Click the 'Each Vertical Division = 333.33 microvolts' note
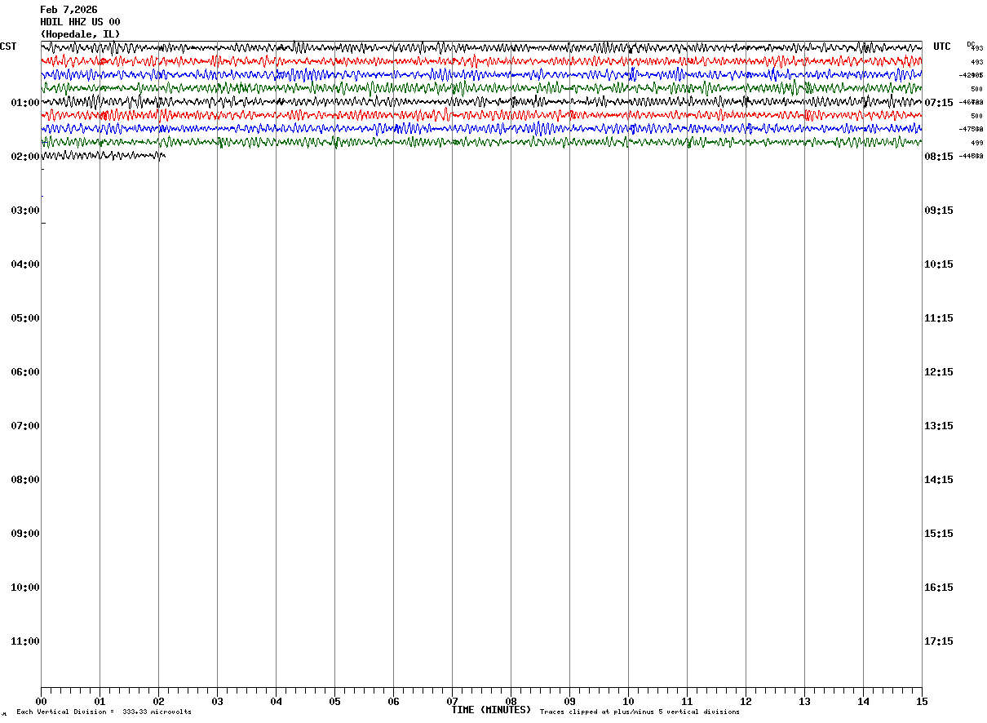 tap(104, 712)
